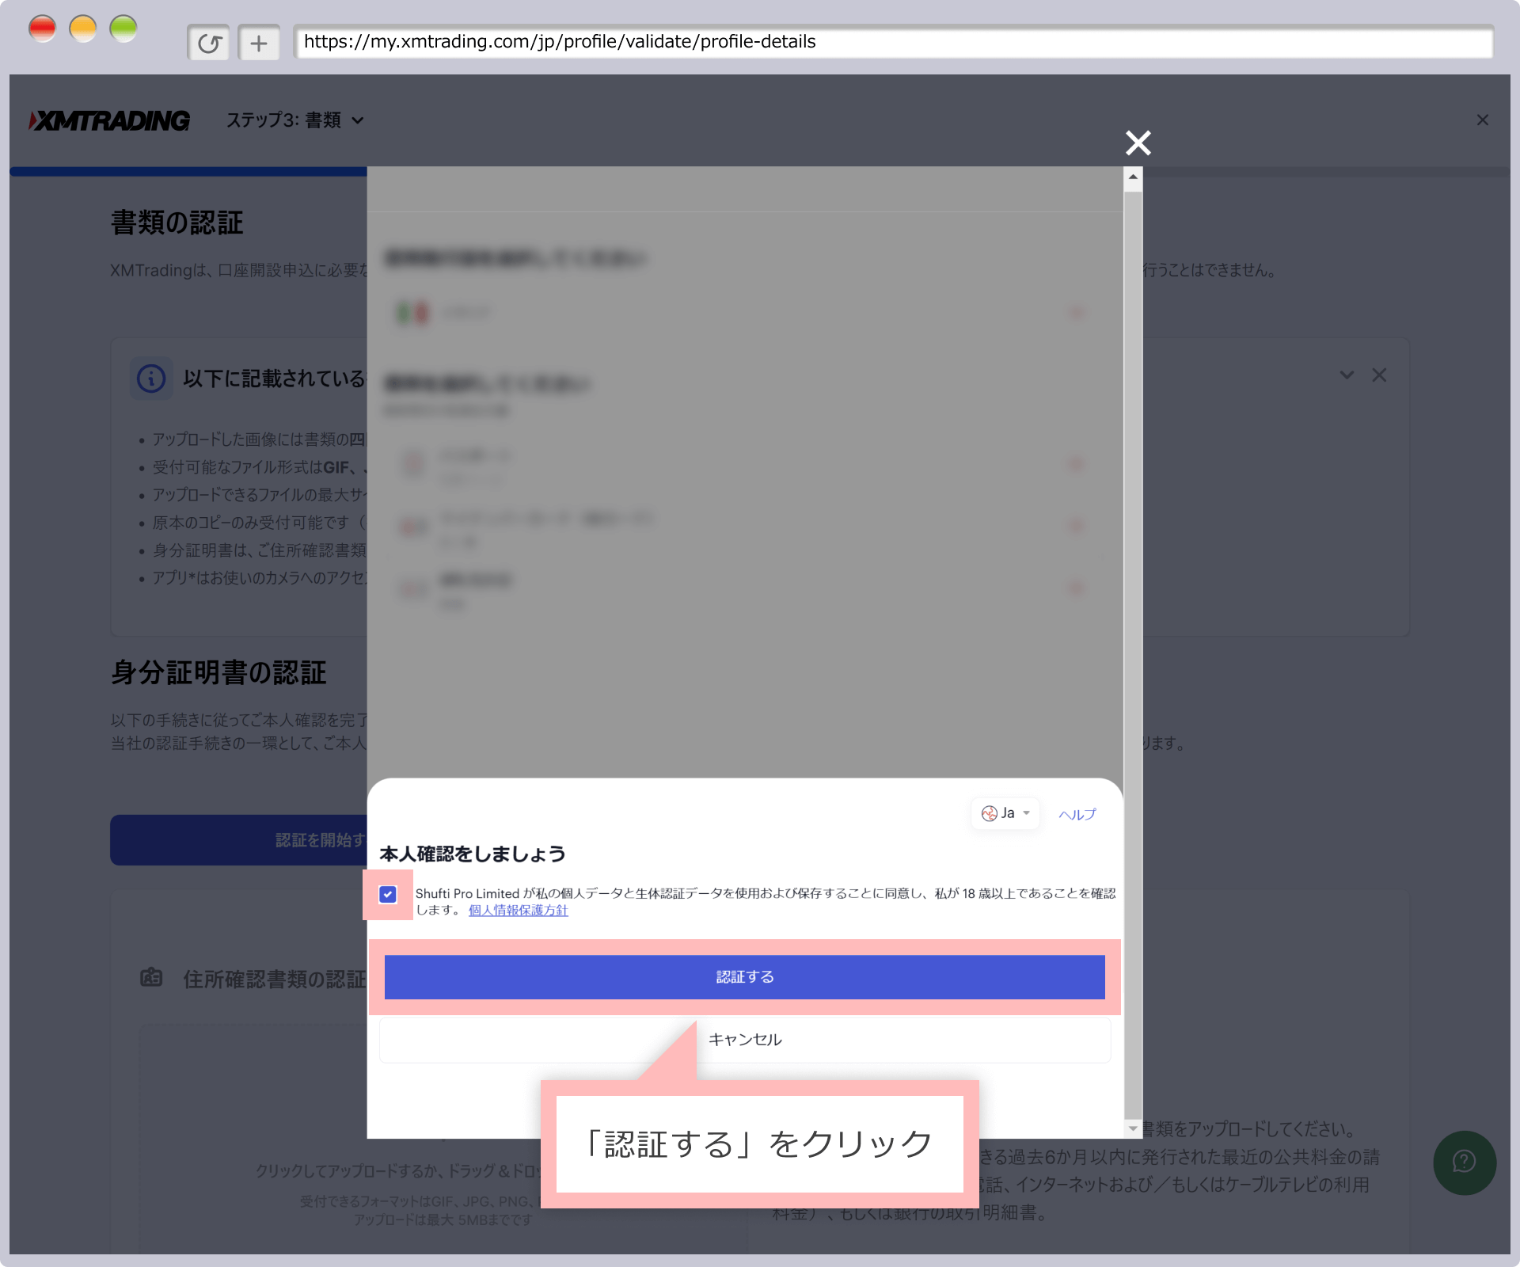The height and width of the screenshot is (1267, 1520).
Task: Click the browser URL address field
Action: pos(892,42)
